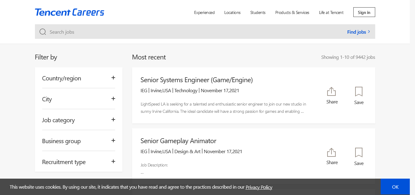Expand the City filter
The height and width of the screenshot is (195, 415).
(x=113, y=99)
